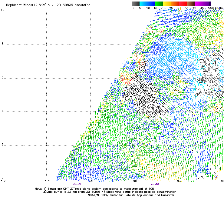Click the yellow 20-25 knots color segment
224x197 pixels.
pyautogui.click(x=167, y=4)
